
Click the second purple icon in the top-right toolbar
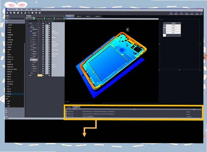coord(176,13)
